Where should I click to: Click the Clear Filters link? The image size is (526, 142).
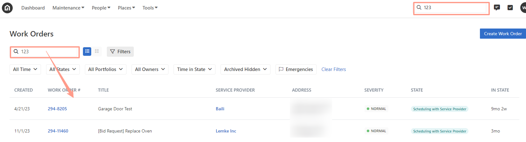click(334, 69)
